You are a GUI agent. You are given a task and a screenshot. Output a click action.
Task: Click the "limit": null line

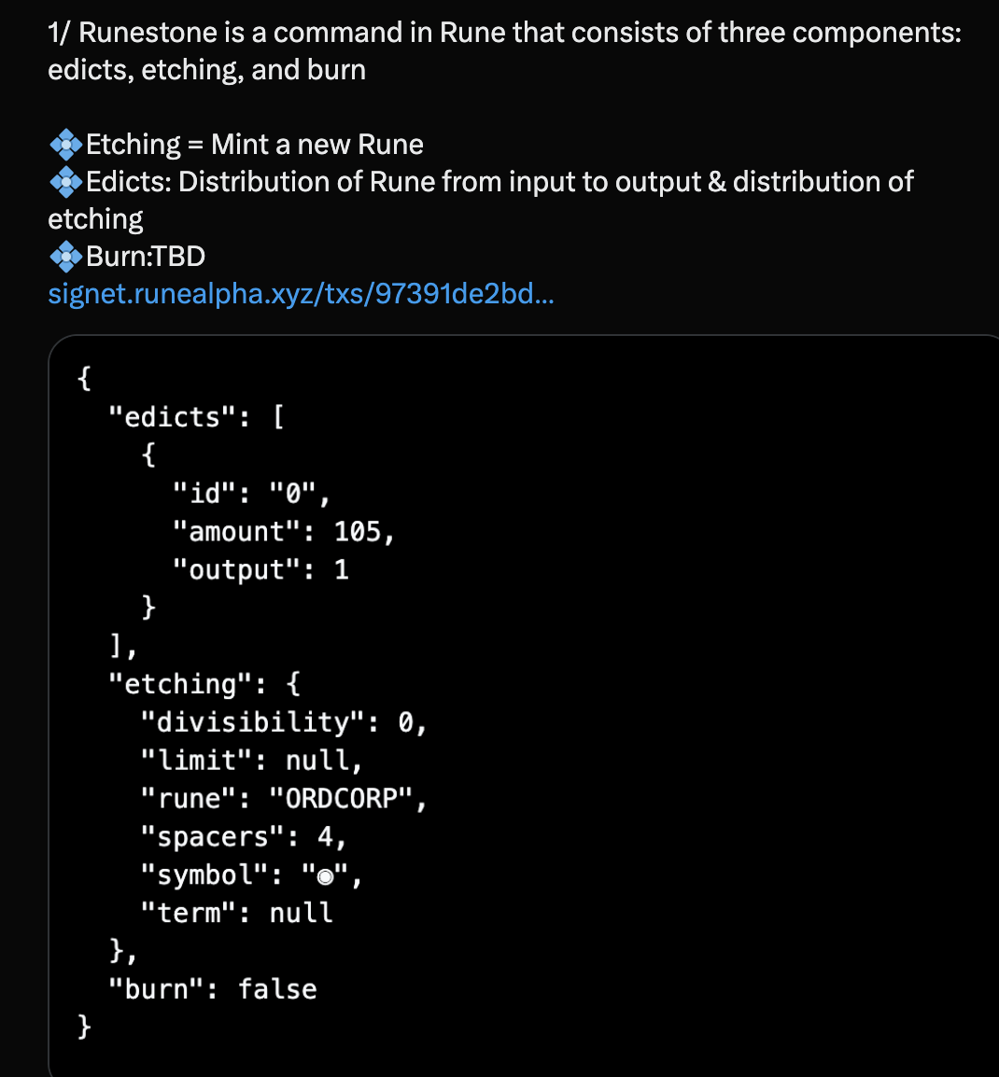point(250,761)
